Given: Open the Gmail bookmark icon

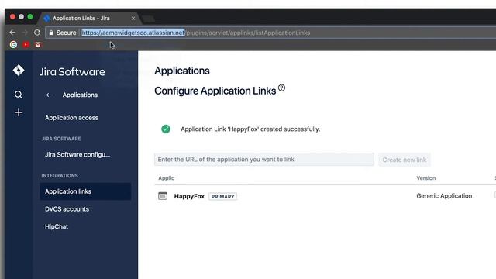Looking at the screenshot, I should click(x=38, y=45).
